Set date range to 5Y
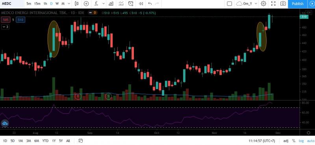The height and width of the screenshot is (145, 315). pyautogui.click(x=61, y=141)
